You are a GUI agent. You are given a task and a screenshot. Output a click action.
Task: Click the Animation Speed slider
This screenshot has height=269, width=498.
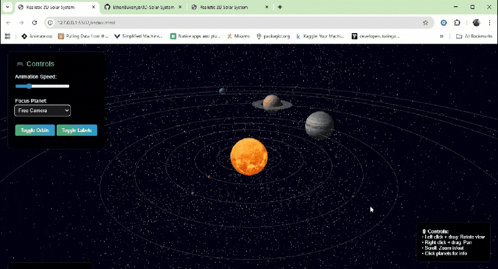pos(42,86)
